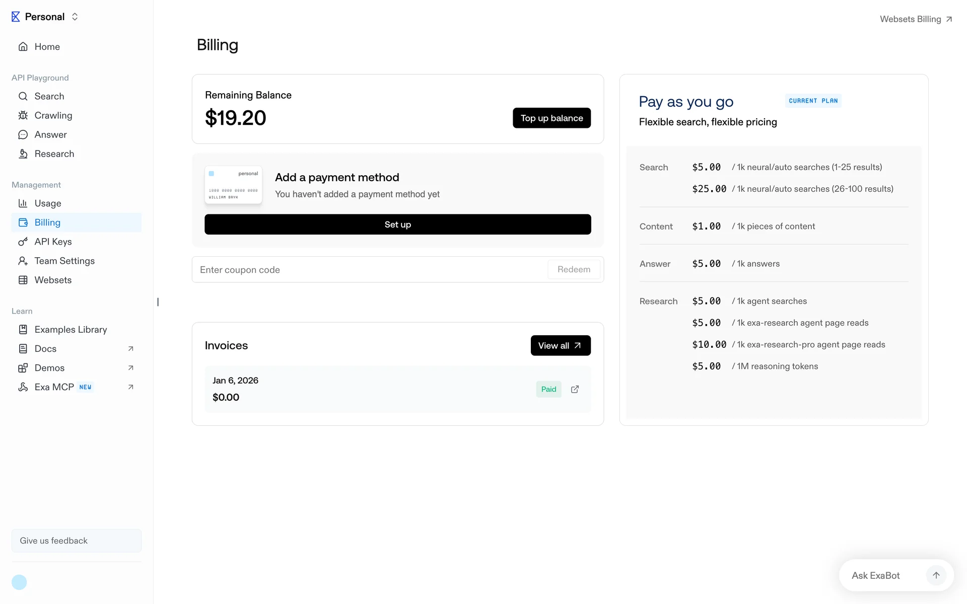Click the user avatar circle
Screen dimensions: 967x604
pyautogui.click(x=19, y=582)
